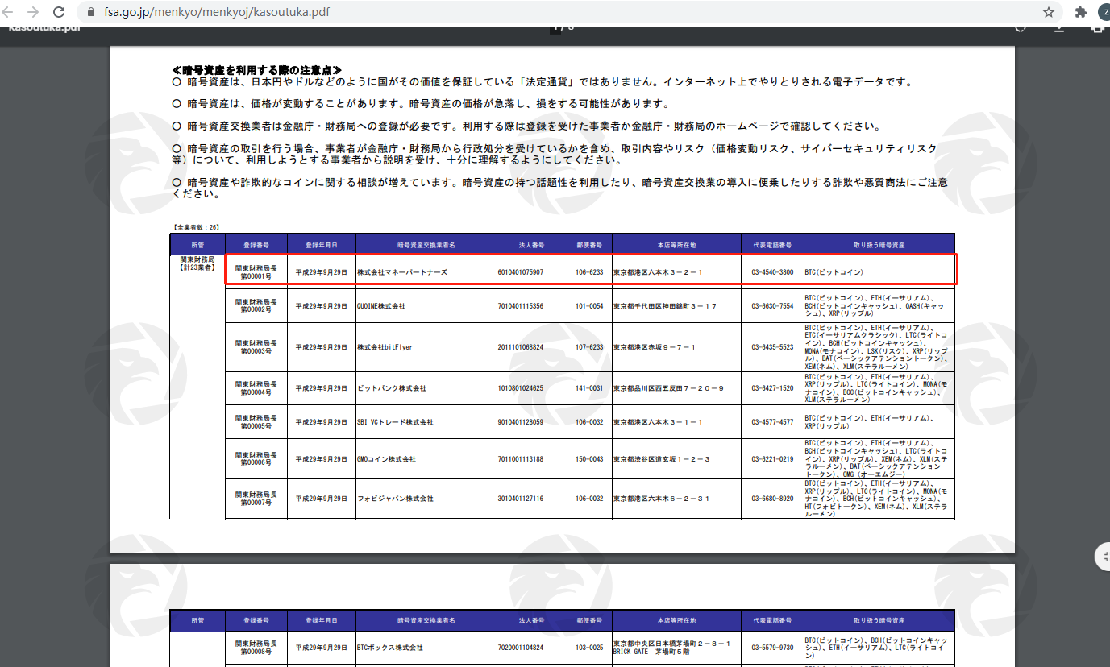Click phone number 03-6435-5523

click(772, 347)
